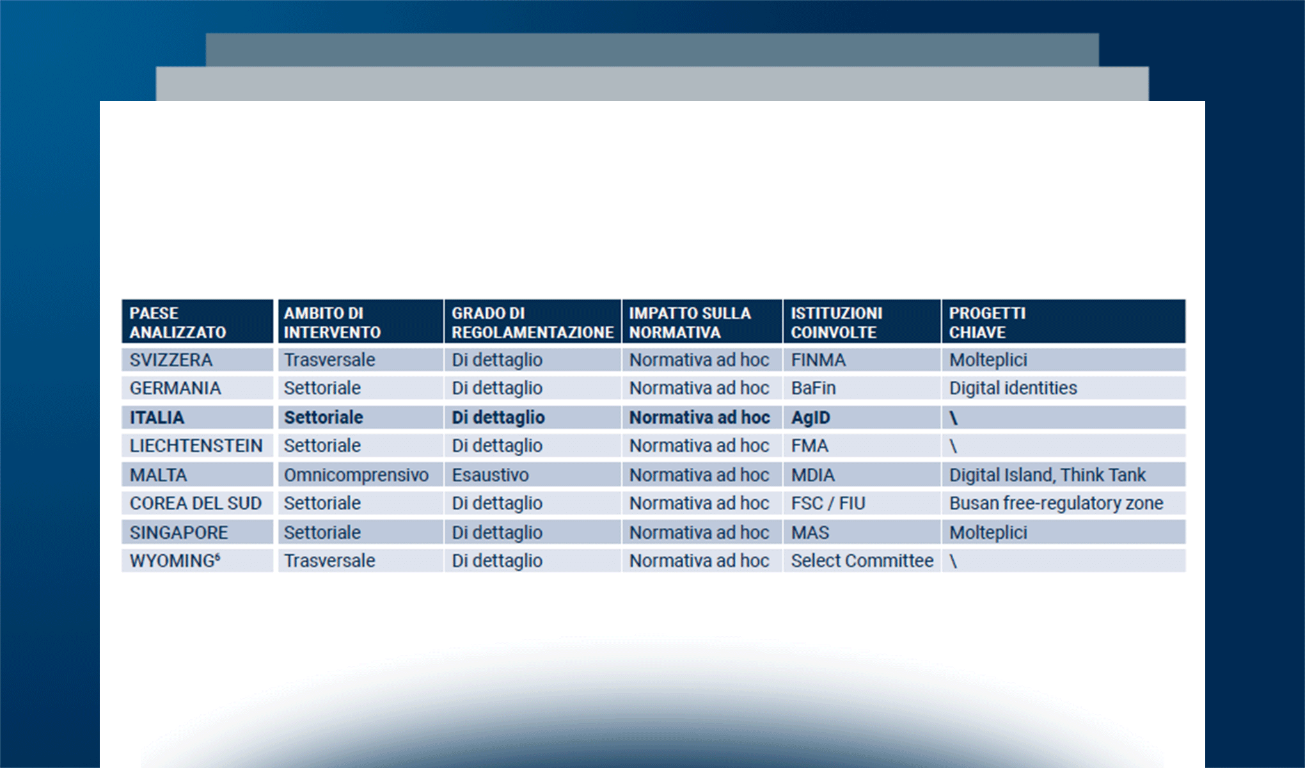Screen dimensions: 1305x768
Task: Click the FINMA institution cell
Action: (818, 360)
